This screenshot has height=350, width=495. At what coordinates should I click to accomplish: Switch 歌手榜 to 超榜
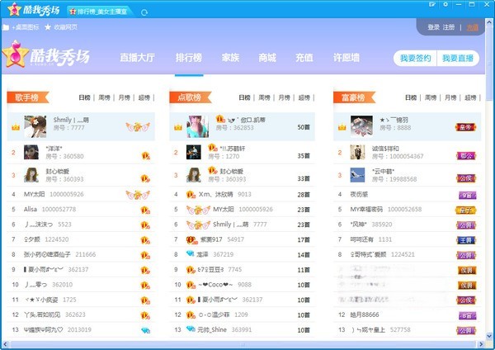click(x=144, y=97)
